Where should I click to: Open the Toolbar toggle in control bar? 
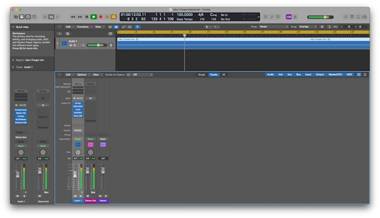35,17
